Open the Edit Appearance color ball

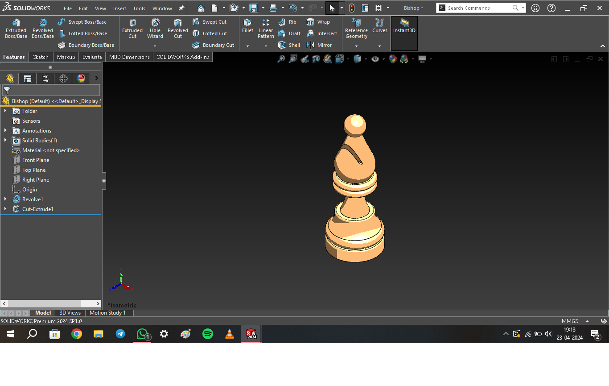tap(393, 59)
